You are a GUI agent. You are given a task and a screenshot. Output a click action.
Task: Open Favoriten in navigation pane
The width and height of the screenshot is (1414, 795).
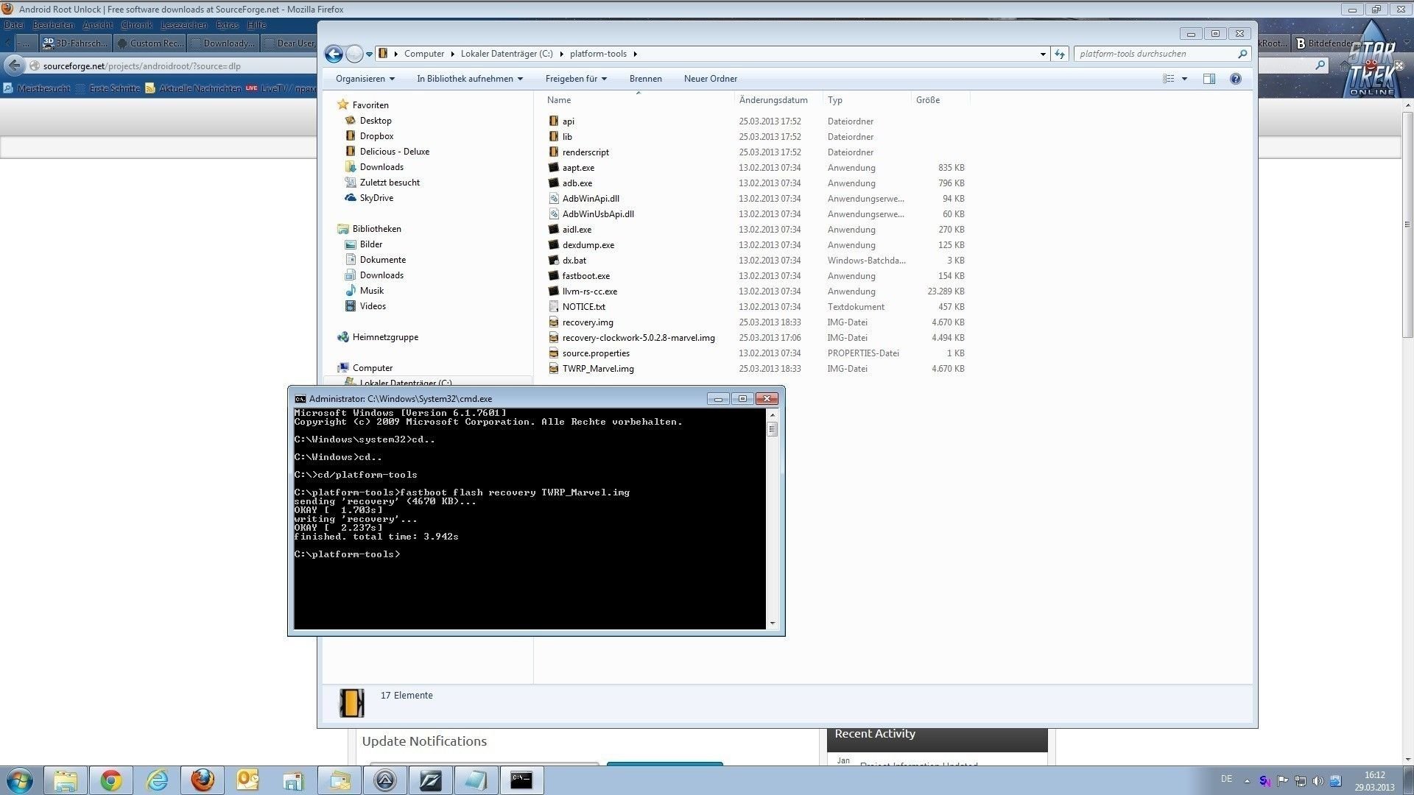pos(370,105)
